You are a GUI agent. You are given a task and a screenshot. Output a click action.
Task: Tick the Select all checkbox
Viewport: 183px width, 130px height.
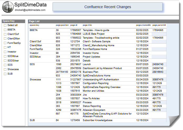tap(5, 25)
